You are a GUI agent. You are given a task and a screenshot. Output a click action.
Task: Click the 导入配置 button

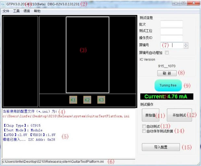tap(161, 147)
